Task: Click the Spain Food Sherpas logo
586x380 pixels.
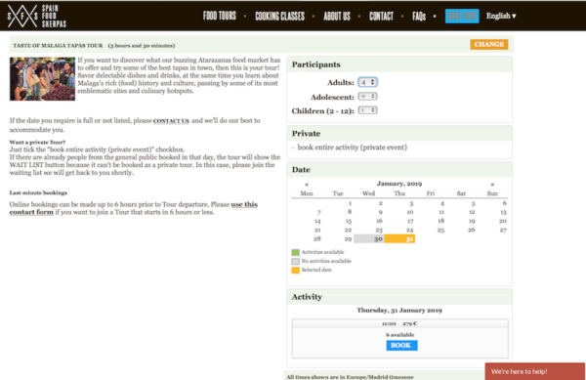Action: [37, 16]
